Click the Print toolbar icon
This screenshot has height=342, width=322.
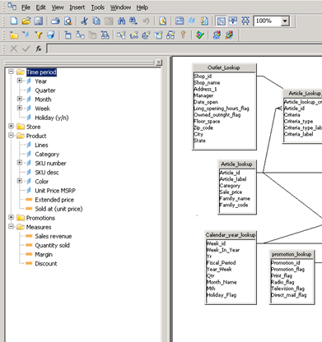tap(56, 21)
